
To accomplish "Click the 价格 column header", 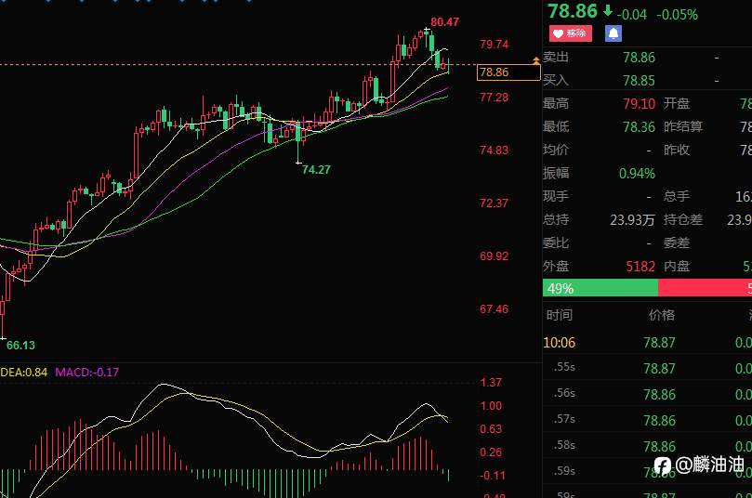I will (x=661, y=315).
